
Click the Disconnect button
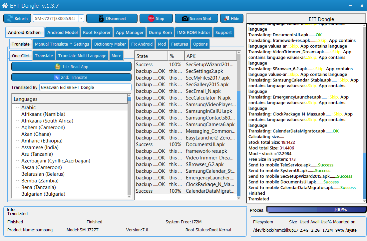pos(112,18)
